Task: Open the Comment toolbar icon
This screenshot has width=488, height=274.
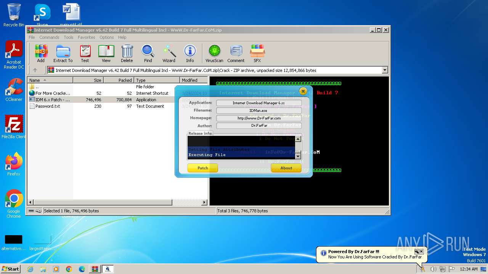Action: click(236, 54)
